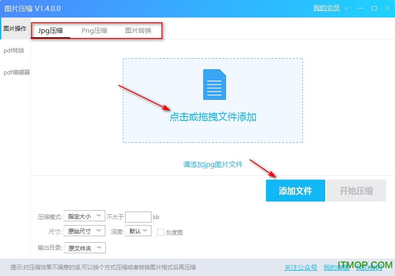
Task: Select 图片操作 in the left sidebar
Action: coord(15,28)
